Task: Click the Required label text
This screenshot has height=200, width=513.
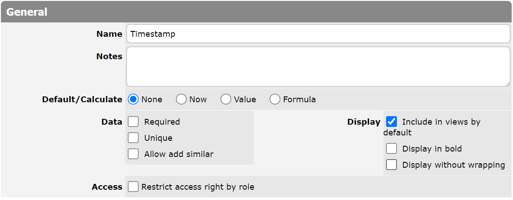Action: (x=162, y=122)
